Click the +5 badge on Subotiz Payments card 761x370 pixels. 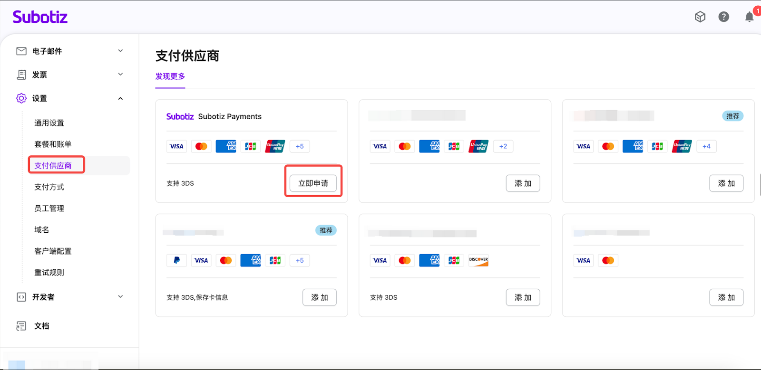pyautogui.click(x=300, y=146)
